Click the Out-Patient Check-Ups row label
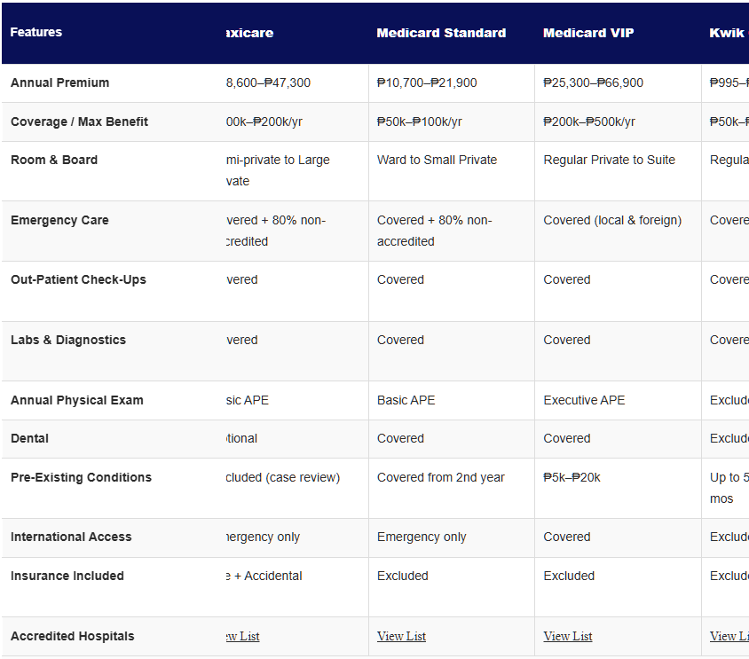 click(x=75, y=279)
